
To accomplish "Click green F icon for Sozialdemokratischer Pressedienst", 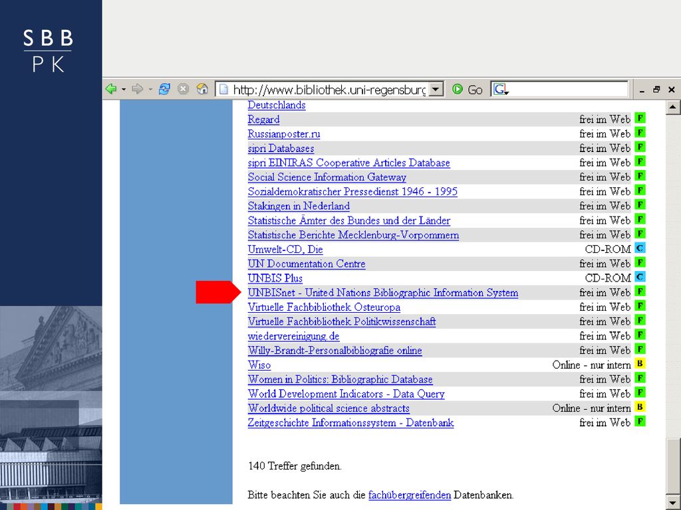I will coord(640,189).
